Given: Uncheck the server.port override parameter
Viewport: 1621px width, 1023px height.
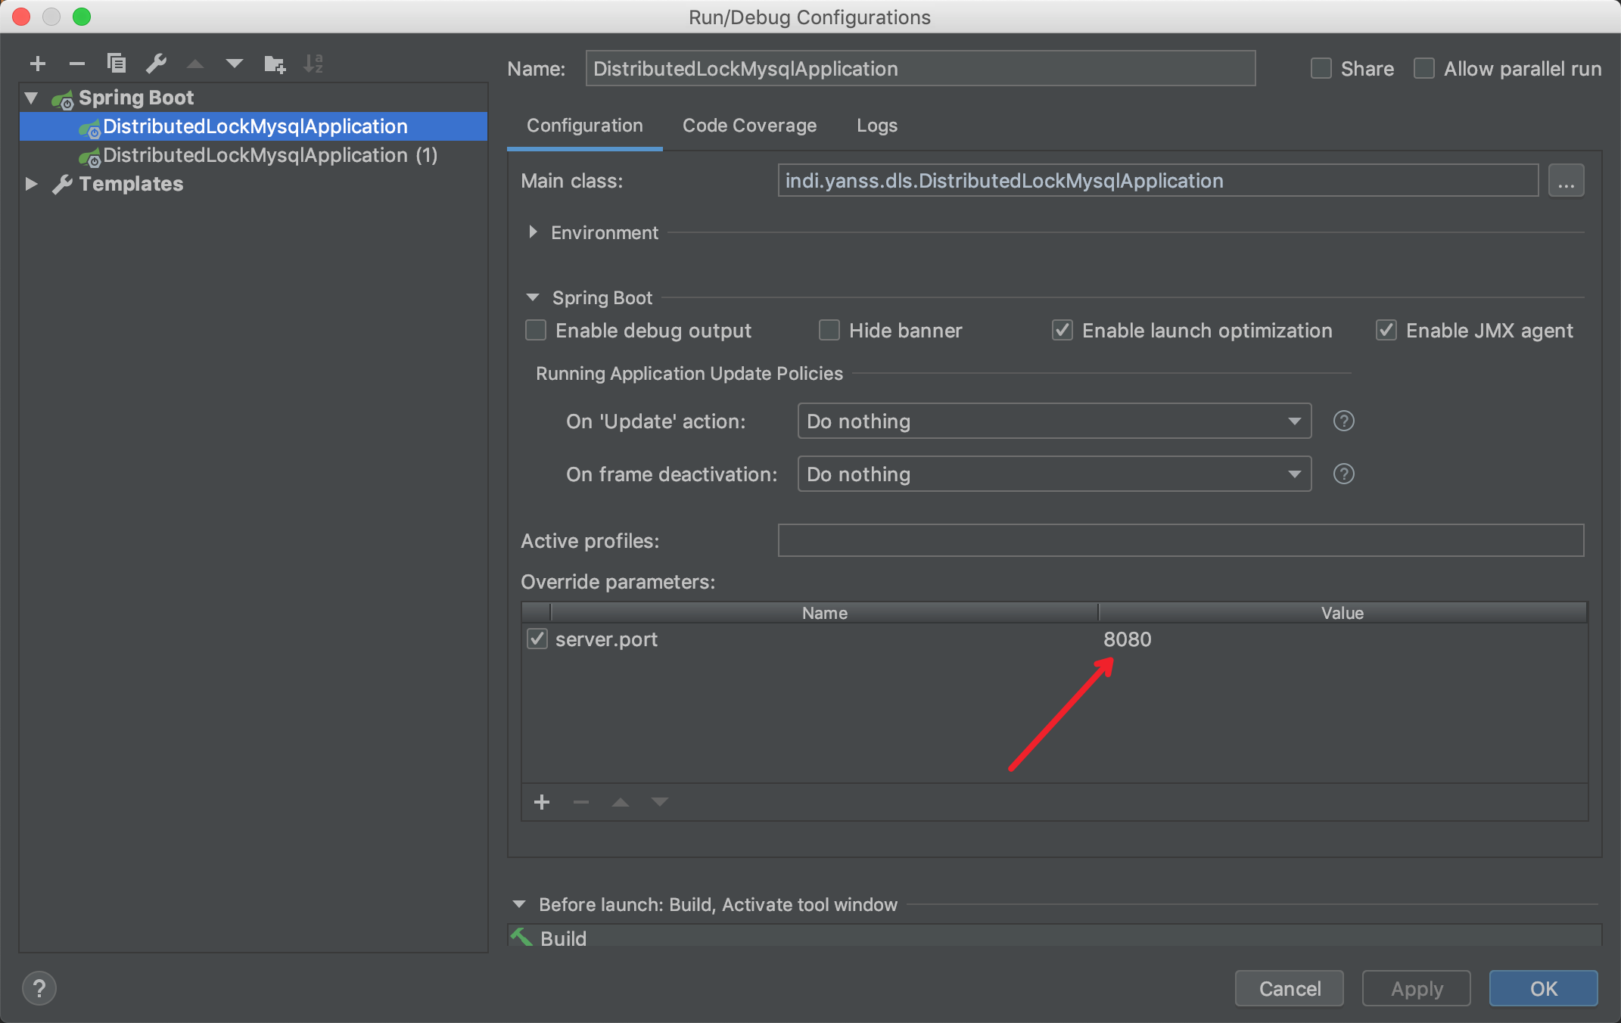Looking at the screenshot, I should (537, 639).
